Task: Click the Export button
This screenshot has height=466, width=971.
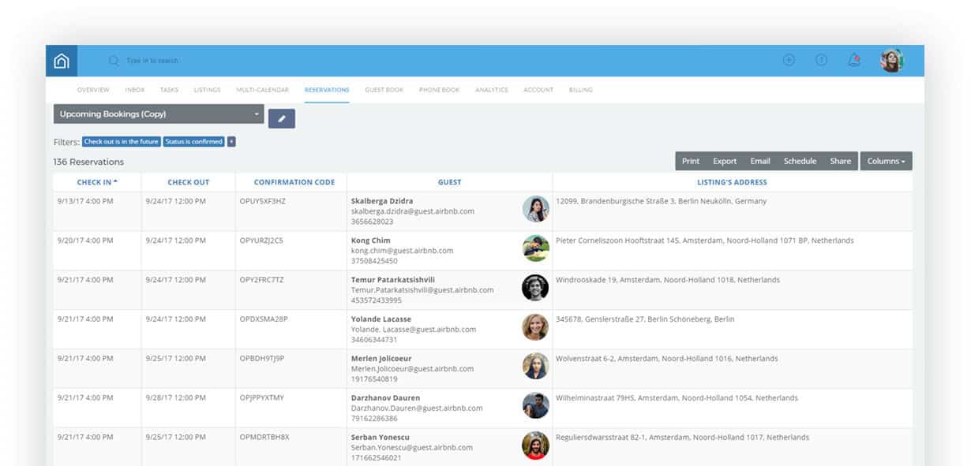Action: (x=724, y=161)
